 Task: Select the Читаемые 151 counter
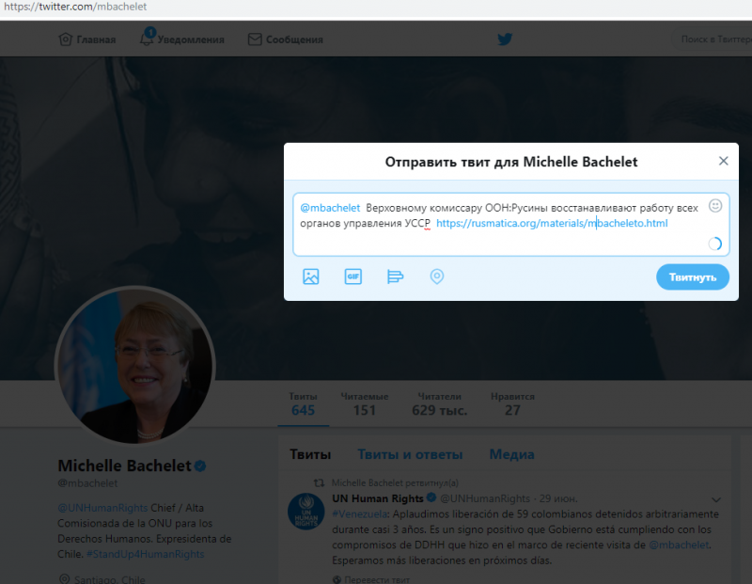coord(365,403)
